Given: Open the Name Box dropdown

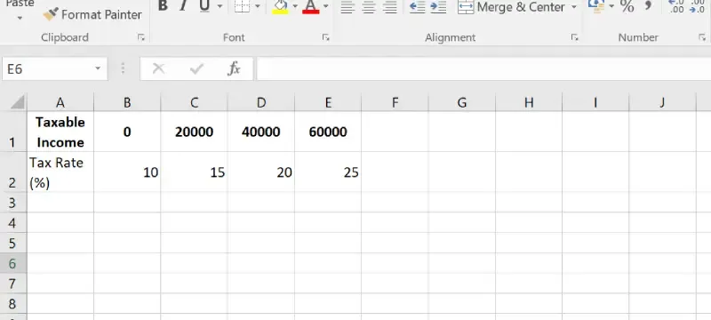Looking at the screenshot, I should 98,69.
